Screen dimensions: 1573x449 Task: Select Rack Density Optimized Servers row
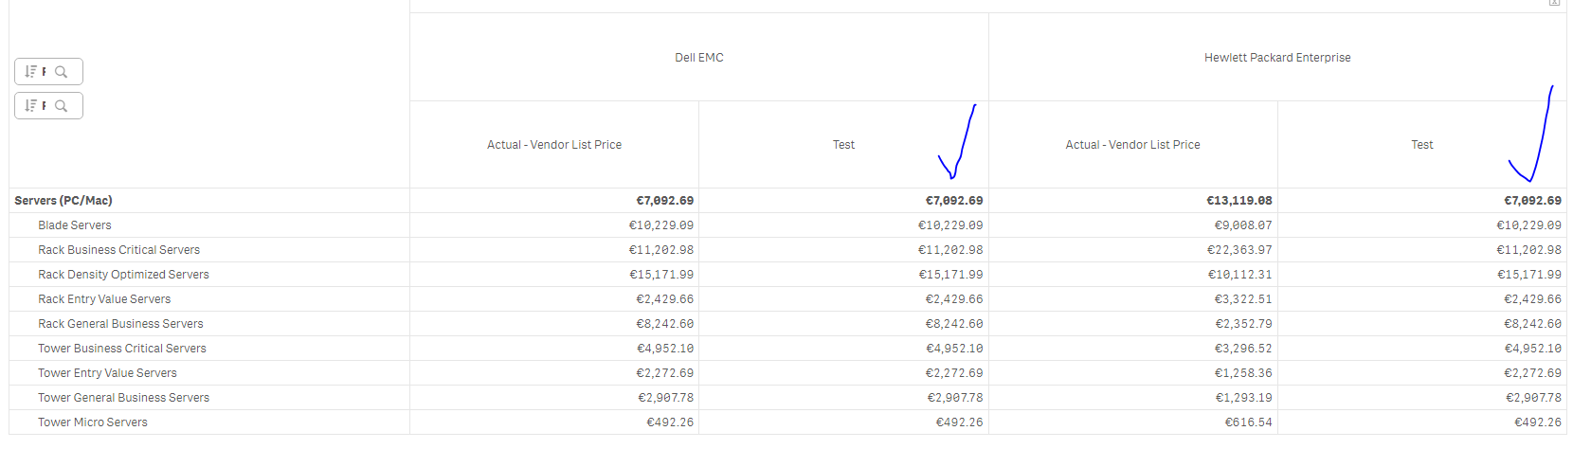pyautogui.click(x=123, y=275)
